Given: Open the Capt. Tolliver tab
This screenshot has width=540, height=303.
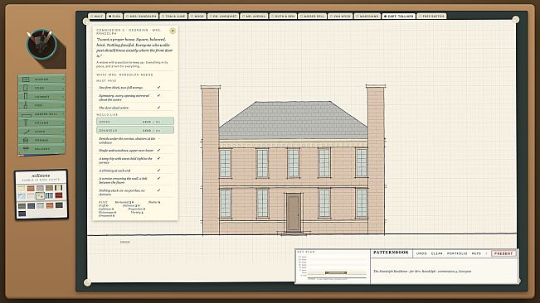Looking at the screenshot, I should click(398, 17).
